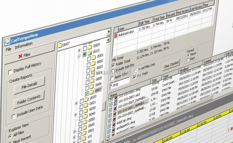
Task: Click the folder icon of tree item 0050
Action: pyautogui.click(x=85, y=122)
